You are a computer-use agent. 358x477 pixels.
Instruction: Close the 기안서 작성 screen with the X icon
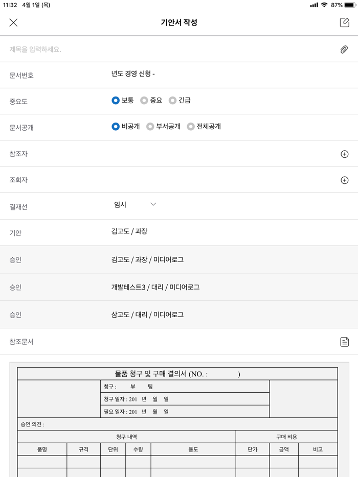[x=13, y=22]
